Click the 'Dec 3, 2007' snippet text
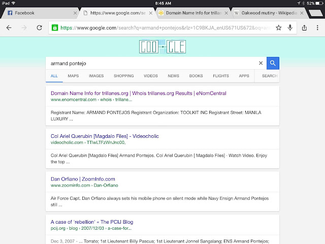Image resolution: width=325 pixels, height=244 pixels. click(160, 241)
